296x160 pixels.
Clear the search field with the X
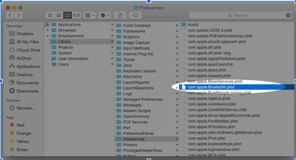point(288,15)
